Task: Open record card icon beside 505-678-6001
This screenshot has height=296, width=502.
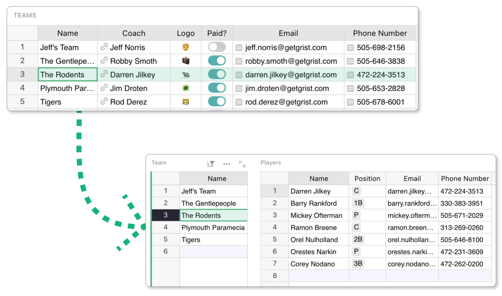Action: 350,102
